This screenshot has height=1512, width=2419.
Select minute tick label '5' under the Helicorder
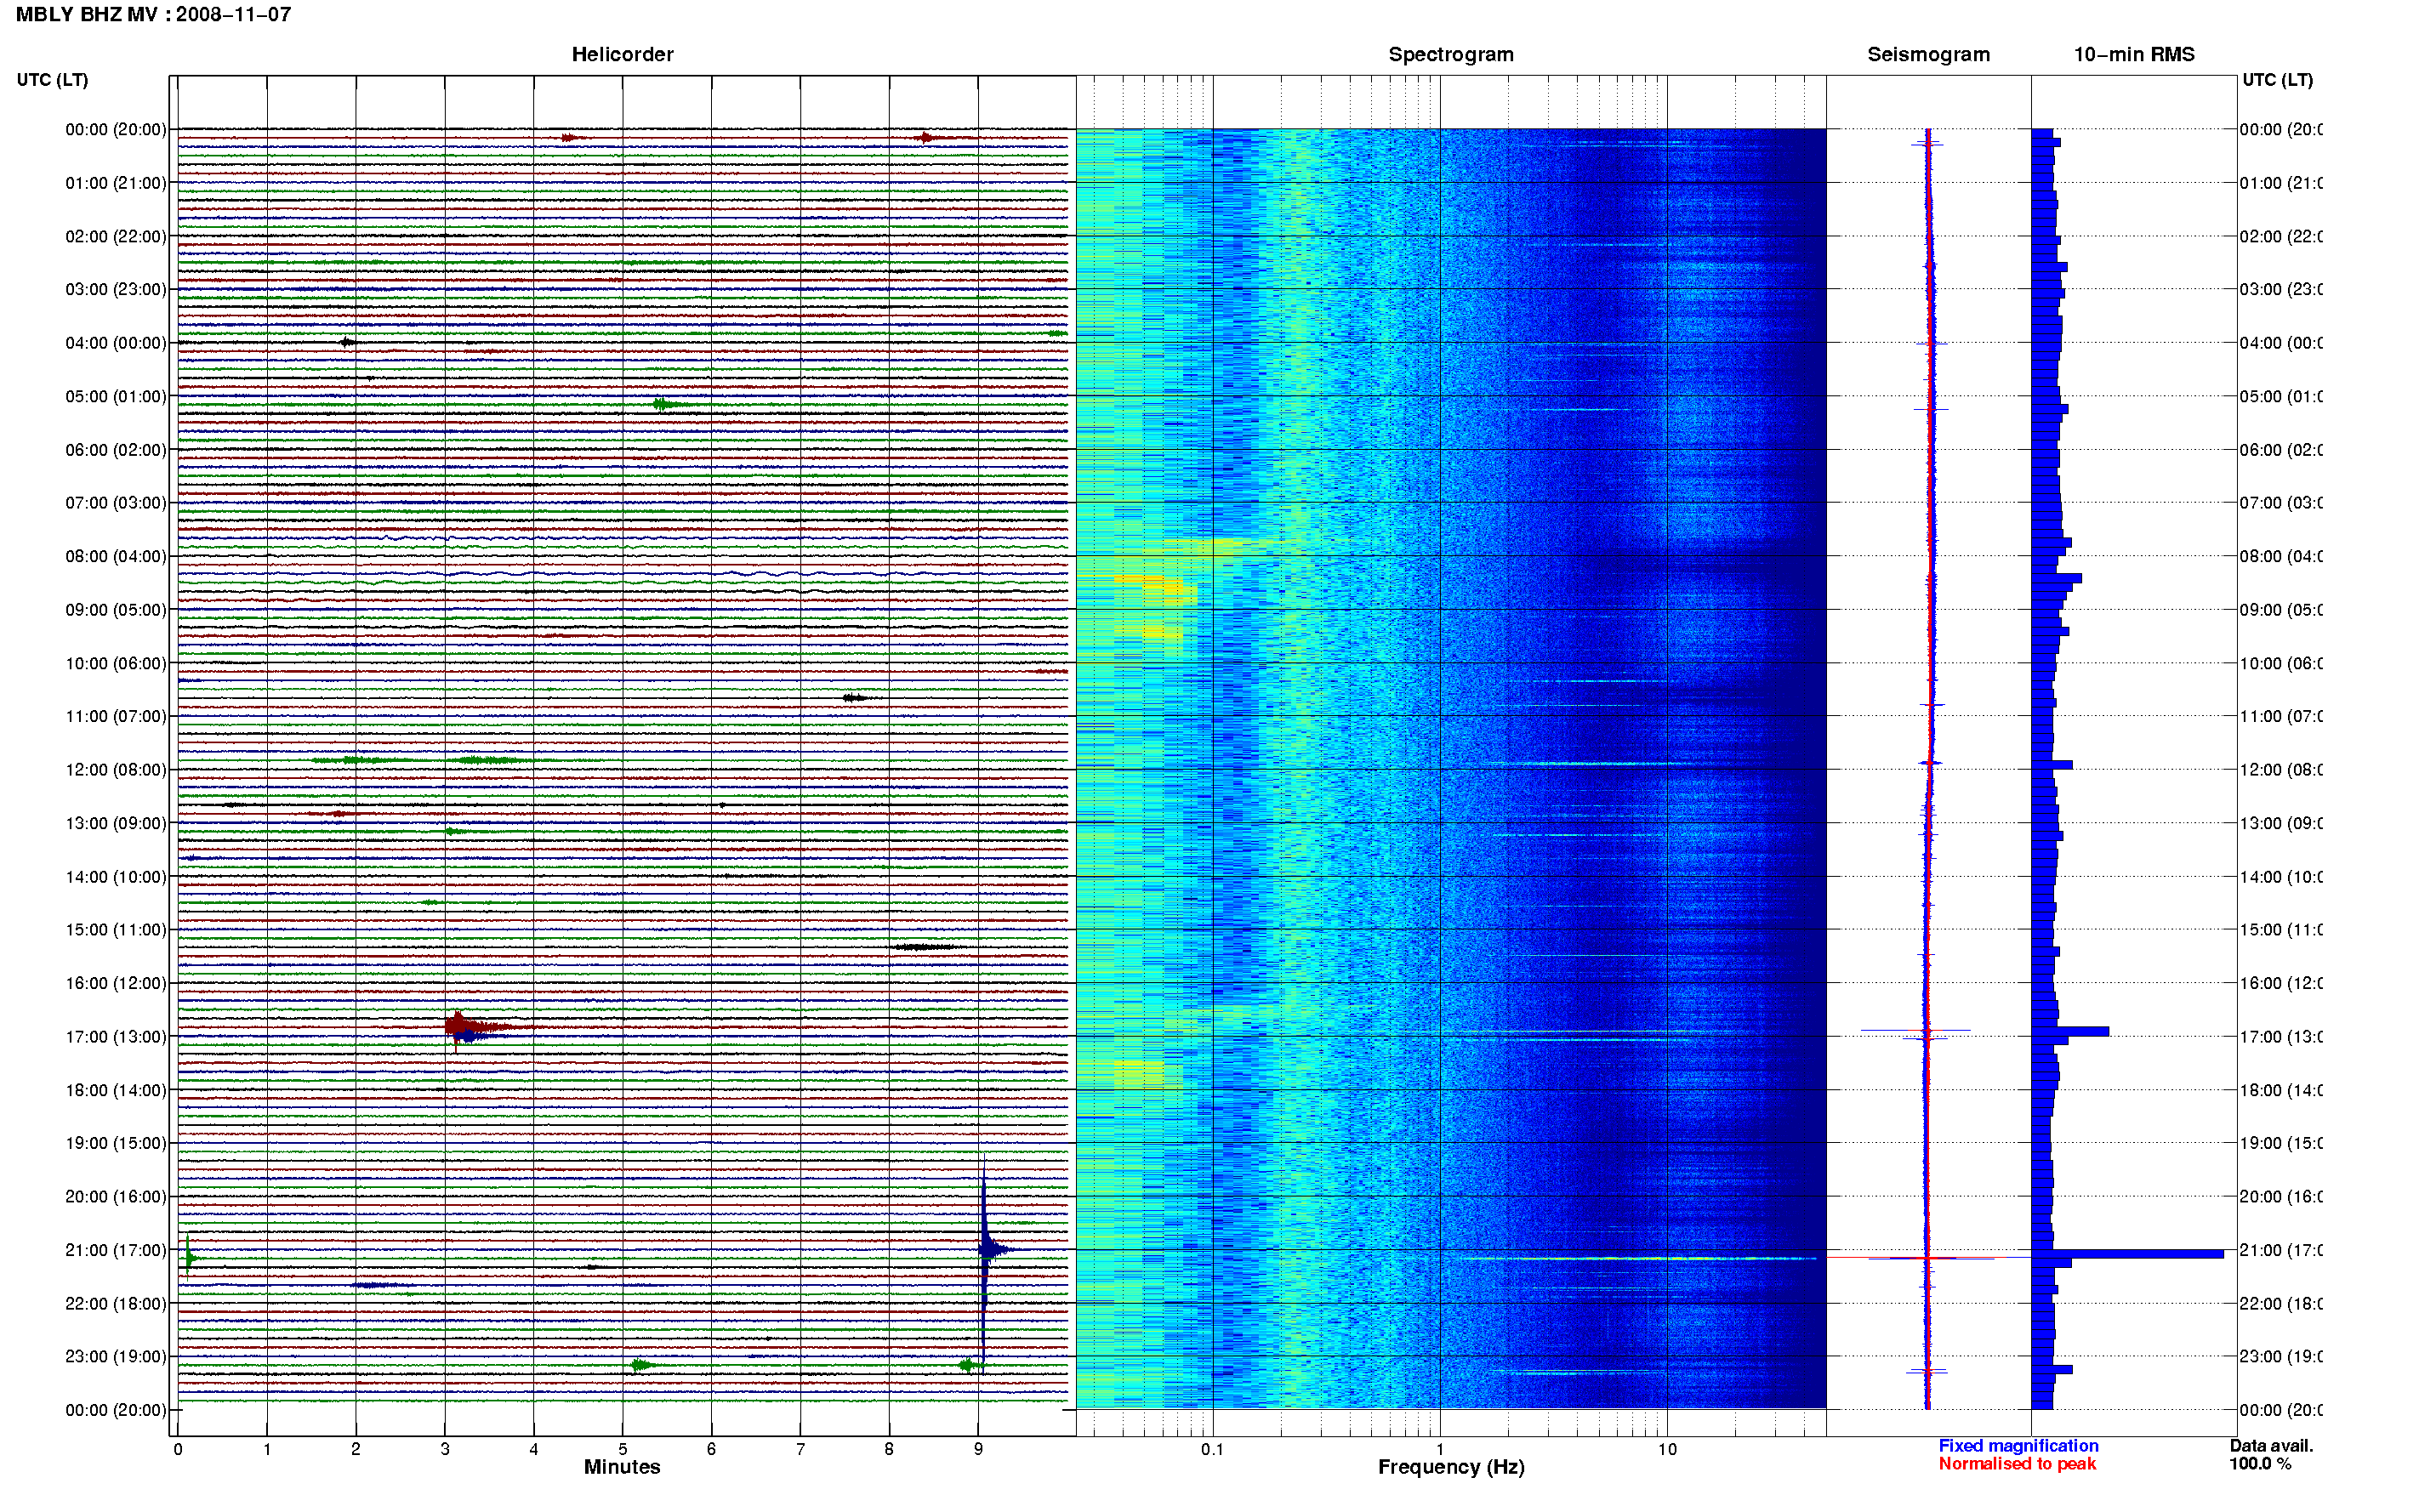click(x=623, y=1449)
